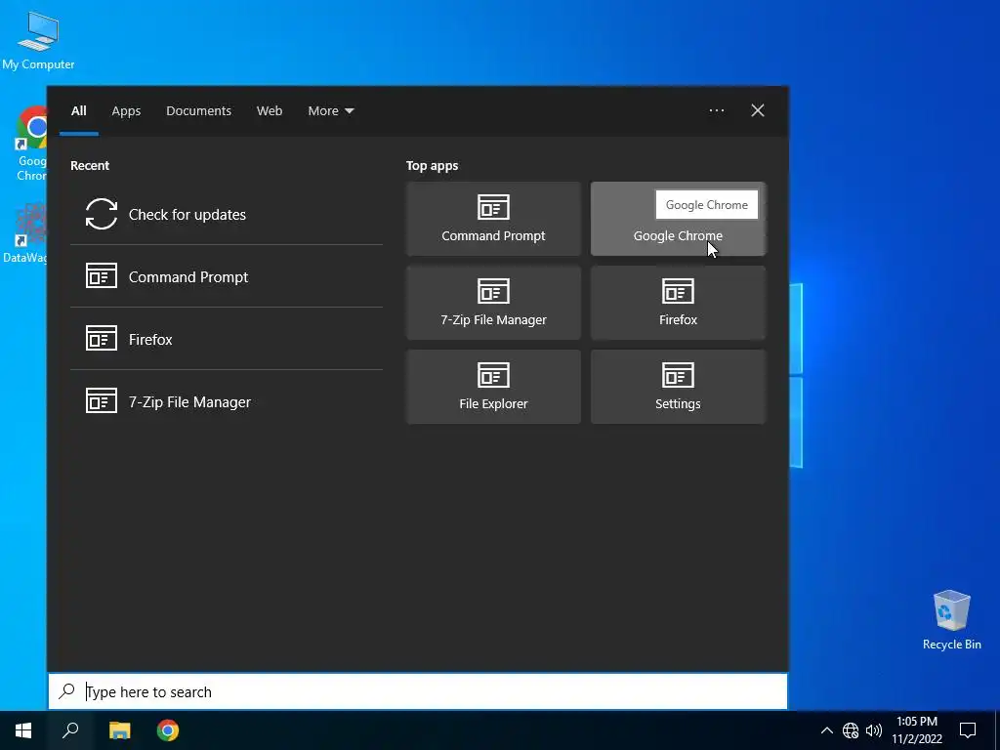Show hidden system tray icons chevron

point(826,730)
